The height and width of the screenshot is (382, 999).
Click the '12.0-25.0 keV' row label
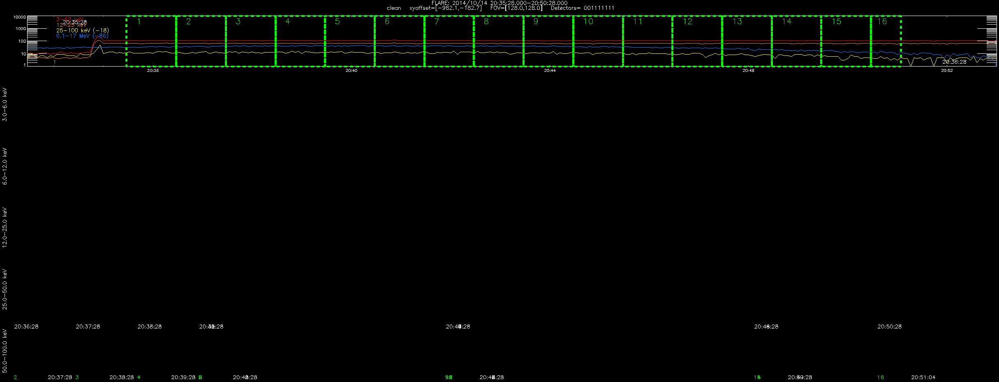tap(5, 227)
